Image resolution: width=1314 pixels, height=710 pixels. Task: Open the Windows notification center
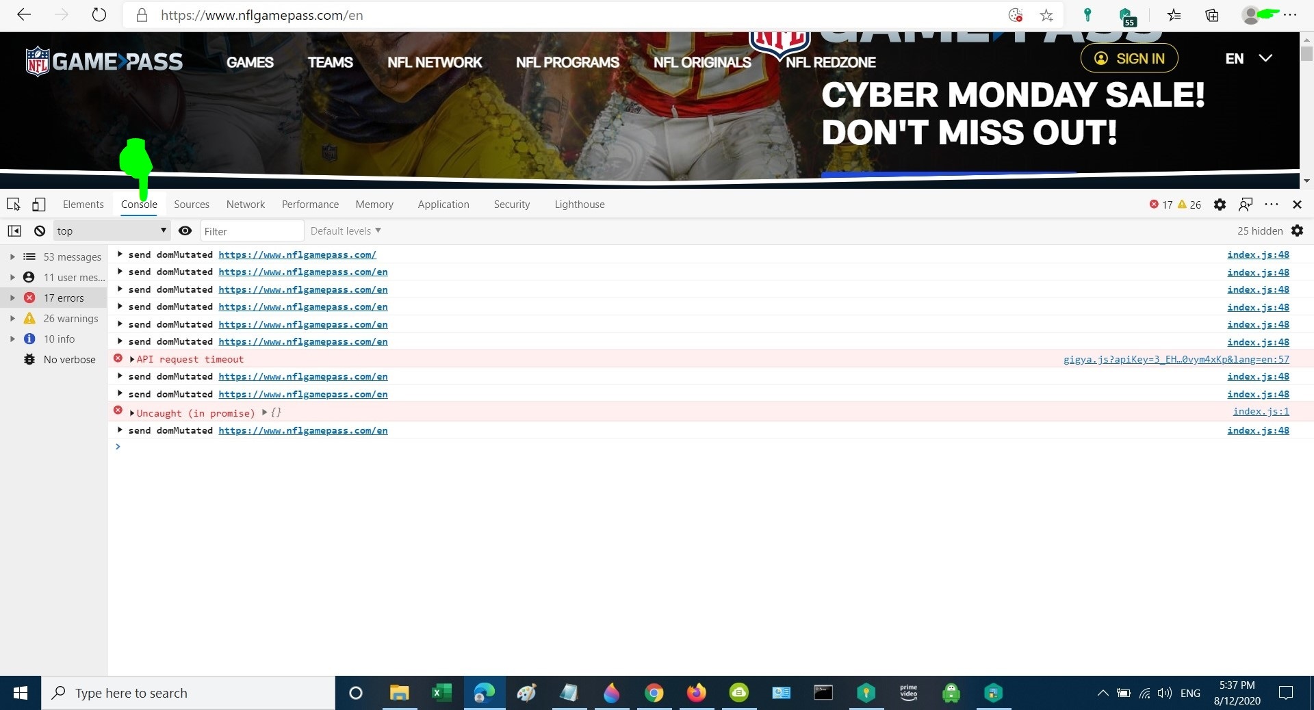pos(1286,693)
